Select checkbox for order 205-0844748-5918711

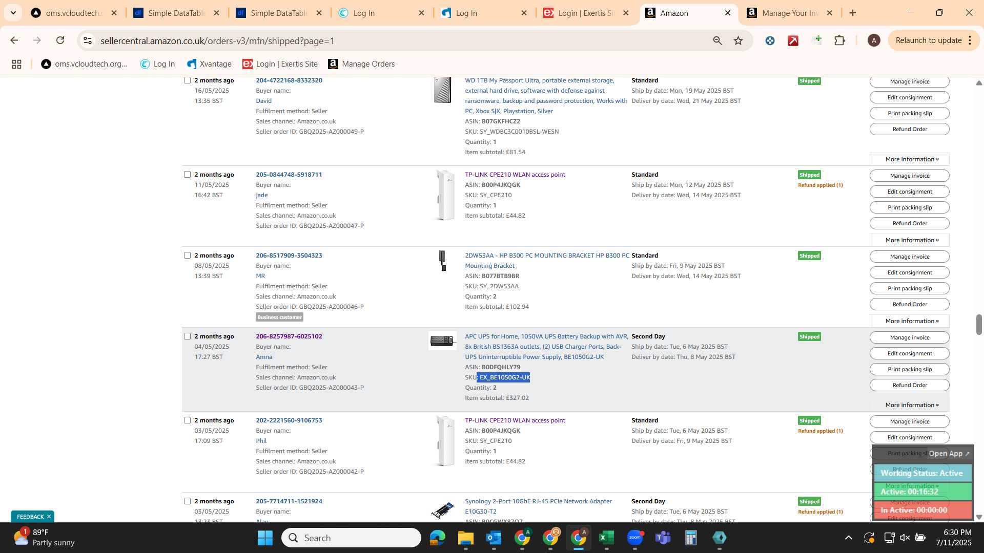point(187,175)
